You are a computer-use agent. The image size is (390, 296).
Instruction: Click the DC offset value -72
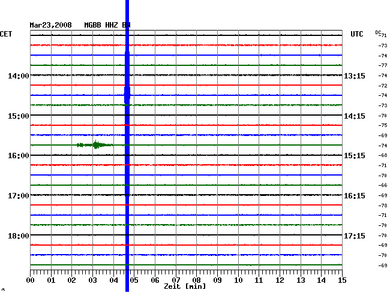[x=383, y=86]
